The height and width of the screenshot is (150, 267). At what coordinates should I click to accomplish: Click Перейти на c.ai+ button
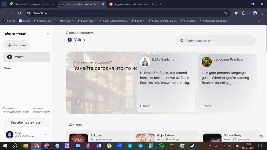pyautogui.click(x=27, y=123)
